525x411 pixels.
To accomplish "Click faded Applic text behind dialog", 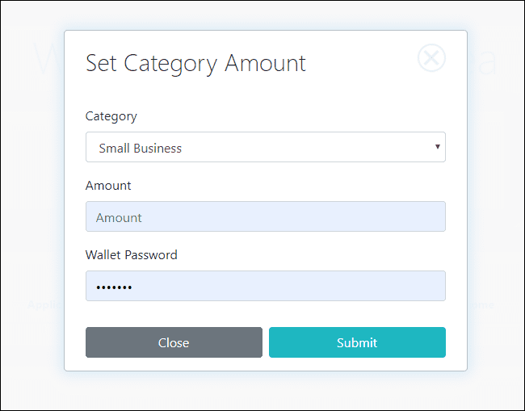I will [45, 305].
